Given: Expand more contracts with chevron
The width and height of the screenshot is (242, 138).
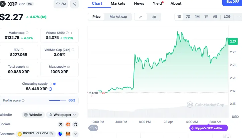Looking at the screenshot, I should (x=75, y=134).
